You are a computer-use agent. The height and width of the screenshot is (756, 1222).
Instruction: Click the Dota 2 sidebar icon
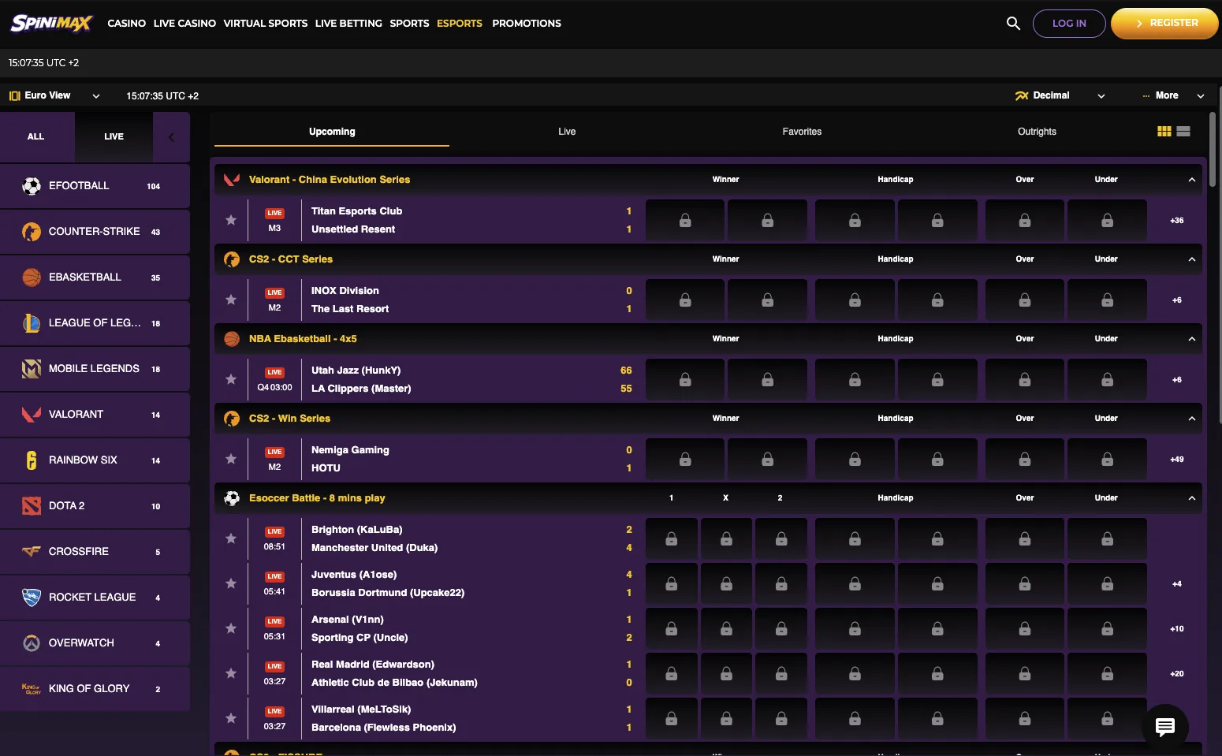click(x=32, y=506)
